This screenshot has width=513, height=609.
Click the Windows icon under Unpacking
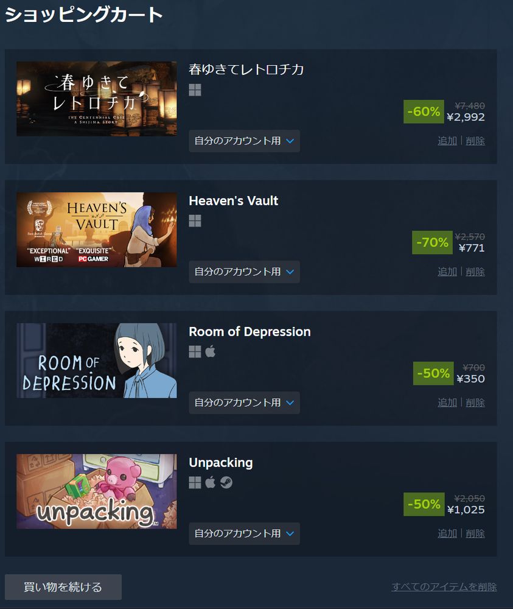click(195, 483)
